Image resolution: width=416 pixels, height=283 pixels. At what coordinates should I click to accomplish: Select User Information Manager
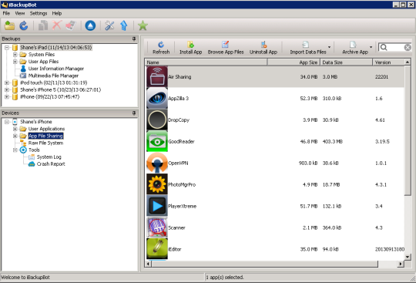tap(55, 69)
